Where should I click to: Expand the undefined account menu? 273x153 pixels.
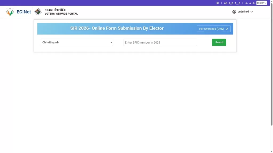click(243, 12)
